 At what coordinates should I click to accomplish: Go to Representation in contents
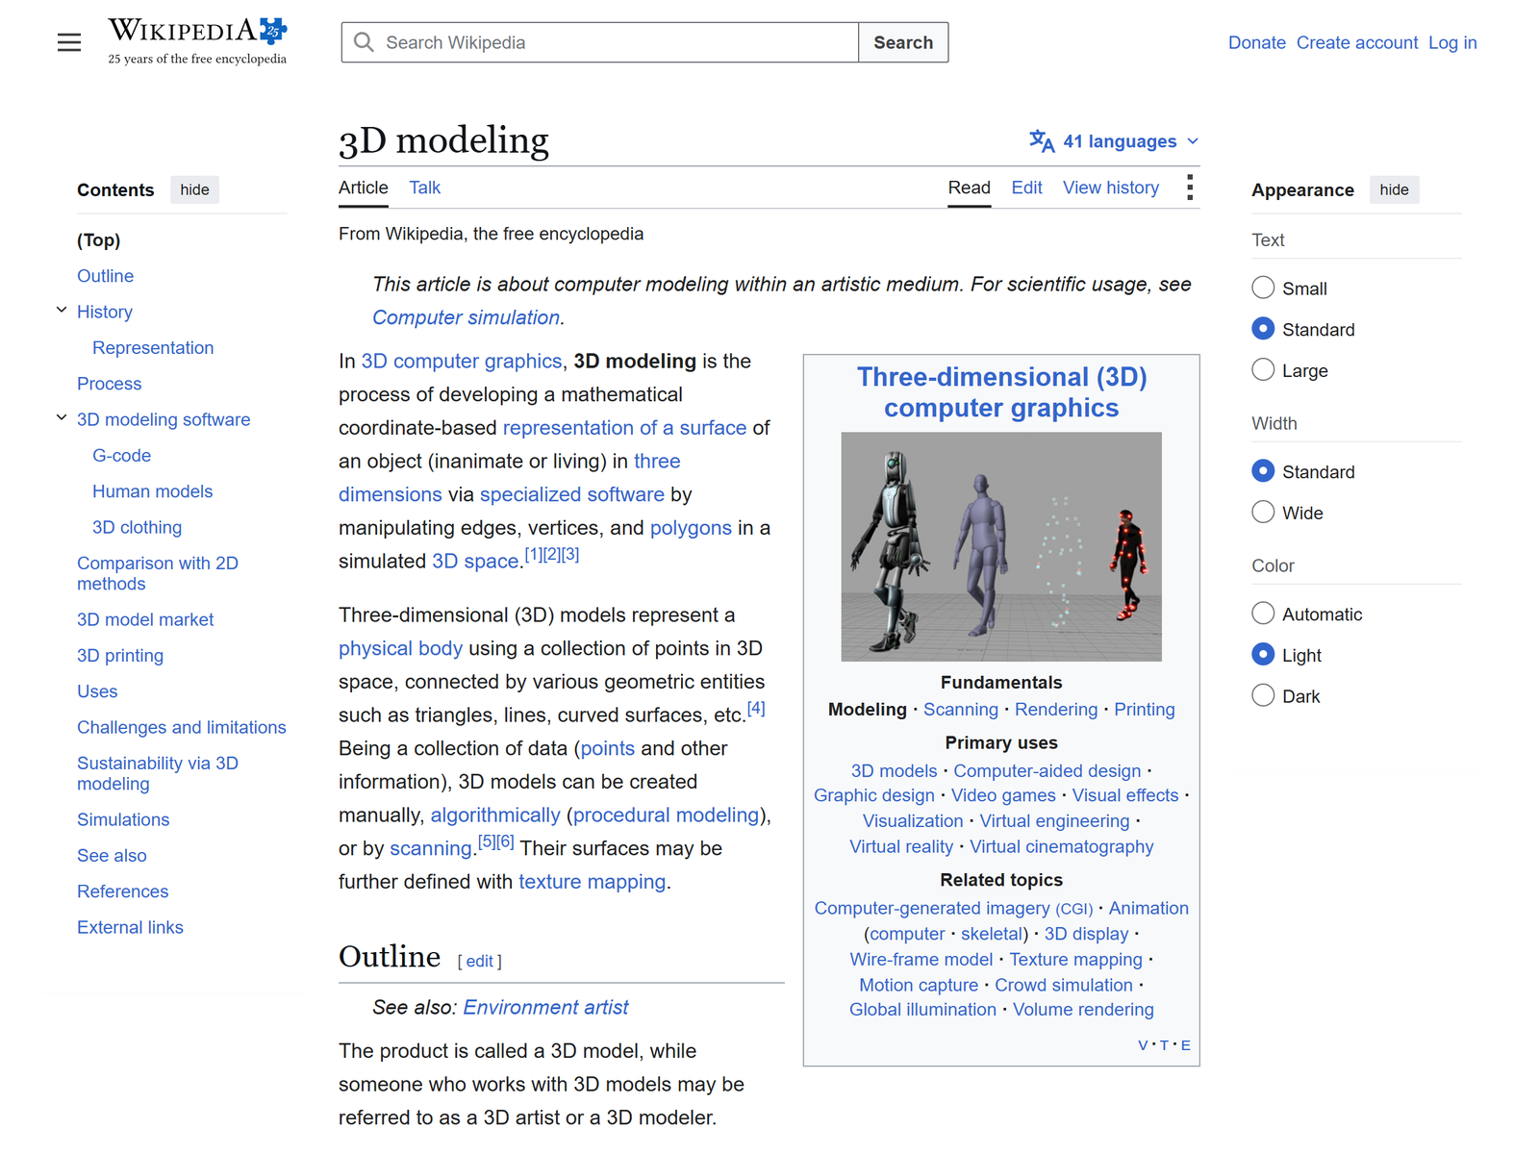[x=153, y=347]
